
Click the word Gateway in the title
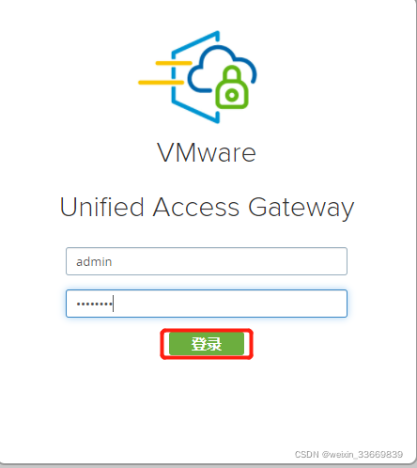click(301, 208)
